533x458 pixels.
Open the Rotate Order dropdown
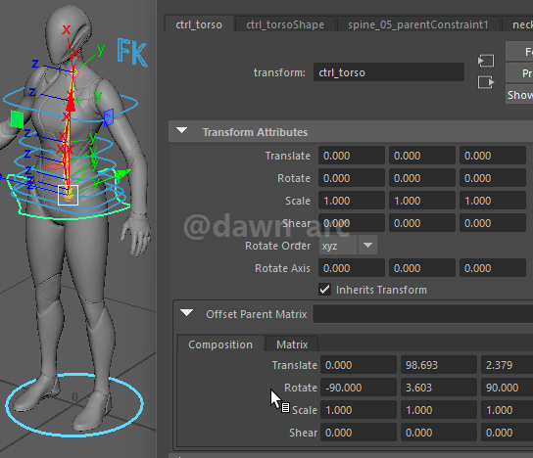click(348, 246)
